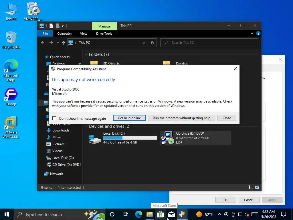Open Customize Quick Access Toolbar dropdown
Image resolution: width=293 pixels, height=220 pixels.
click(x=63, y=26)
